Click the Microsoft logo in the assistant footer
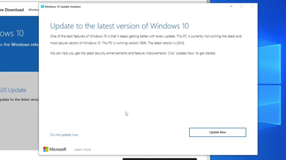Screen dimensions: 286x160 click(x=55, y=149)
